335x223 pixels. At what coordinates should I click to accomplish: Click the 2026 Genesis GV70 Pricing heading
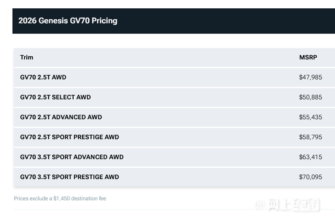coord(68,21)
